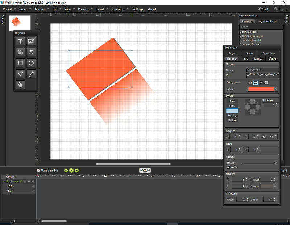The image size is (290, 225).
Task: Select border Style option
Action: tap(232, 101)
